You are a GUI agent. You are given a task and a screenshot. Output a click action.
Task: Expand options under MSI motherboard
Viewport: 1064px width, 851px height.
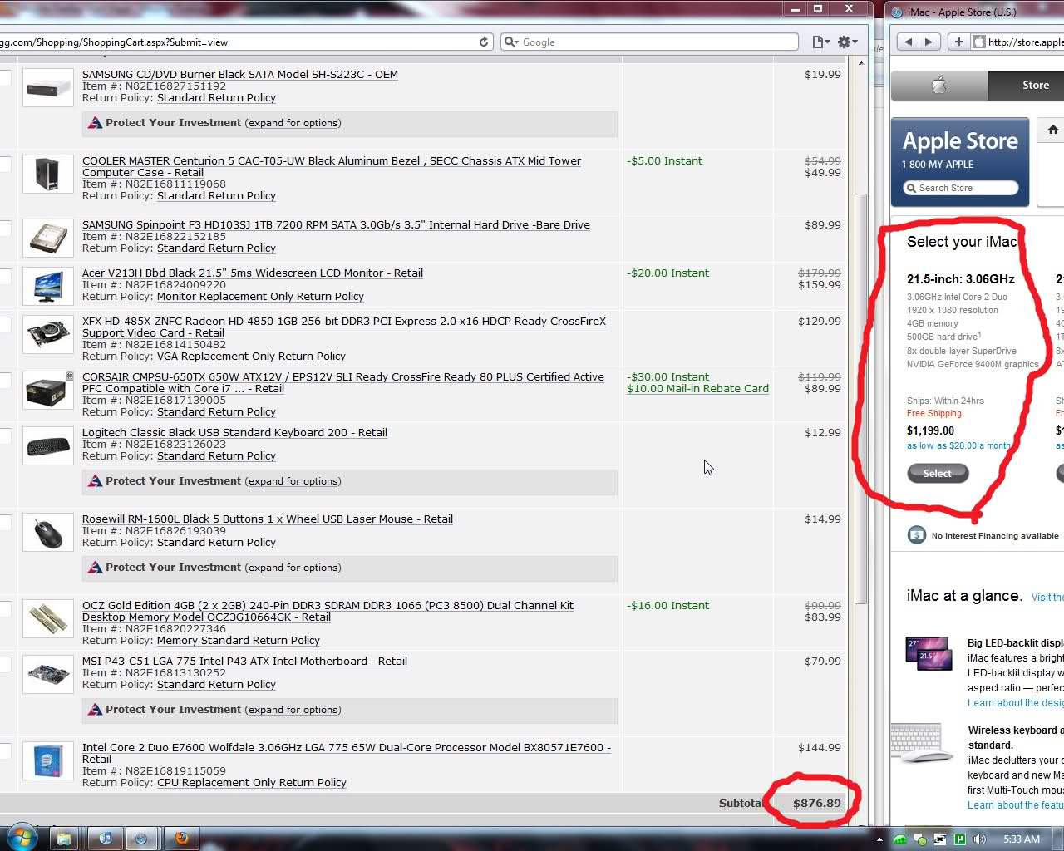point(293,710)
